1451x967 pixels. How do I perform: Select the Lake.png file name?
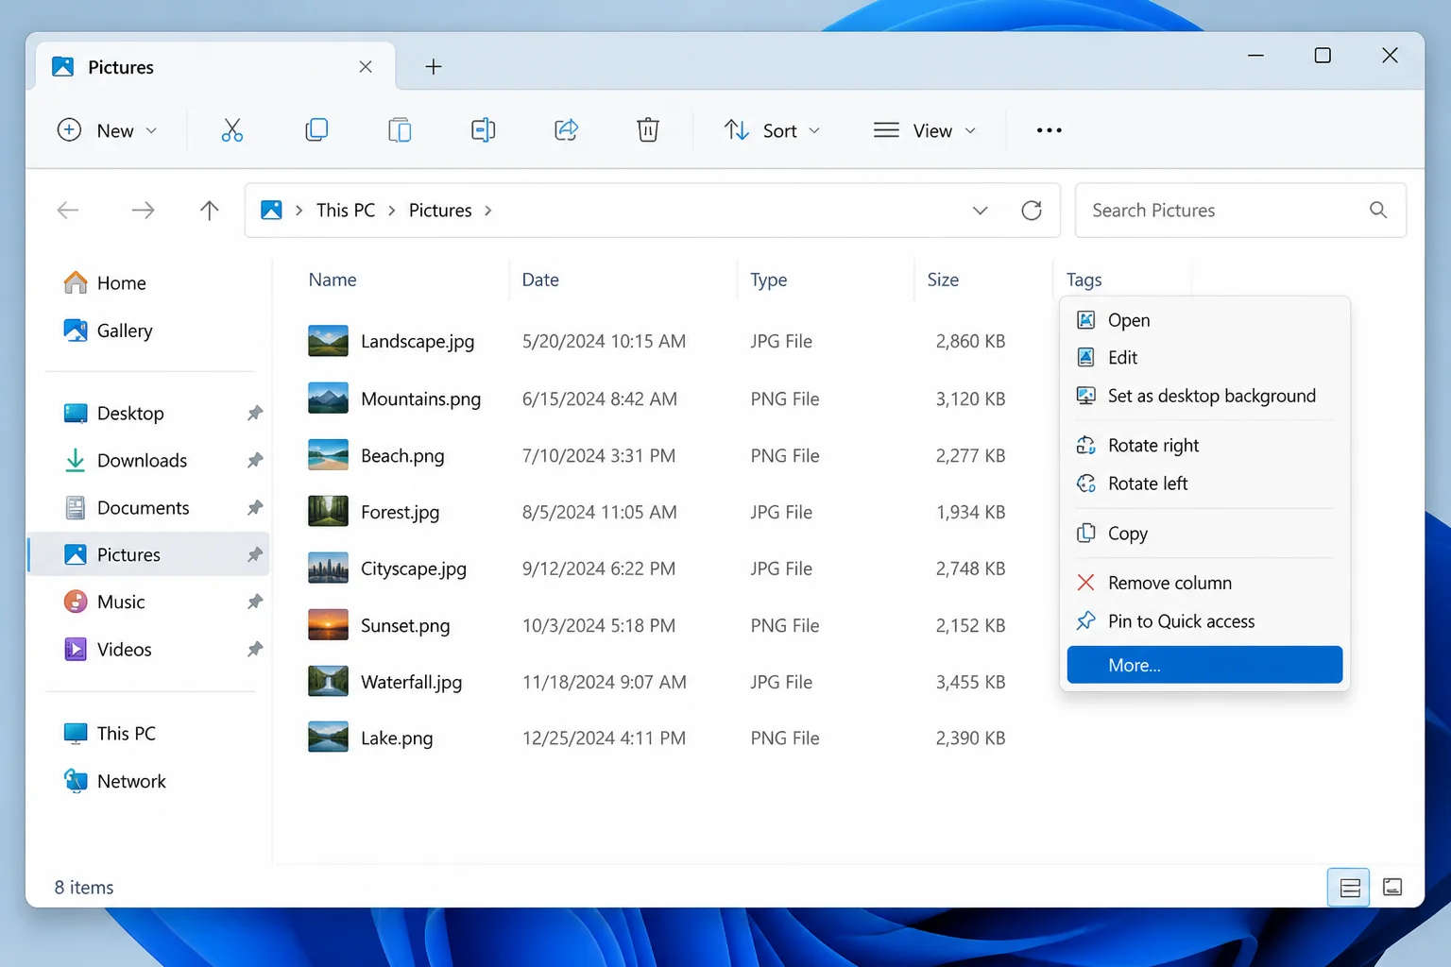pyautogui.click(x=397, y=738)
